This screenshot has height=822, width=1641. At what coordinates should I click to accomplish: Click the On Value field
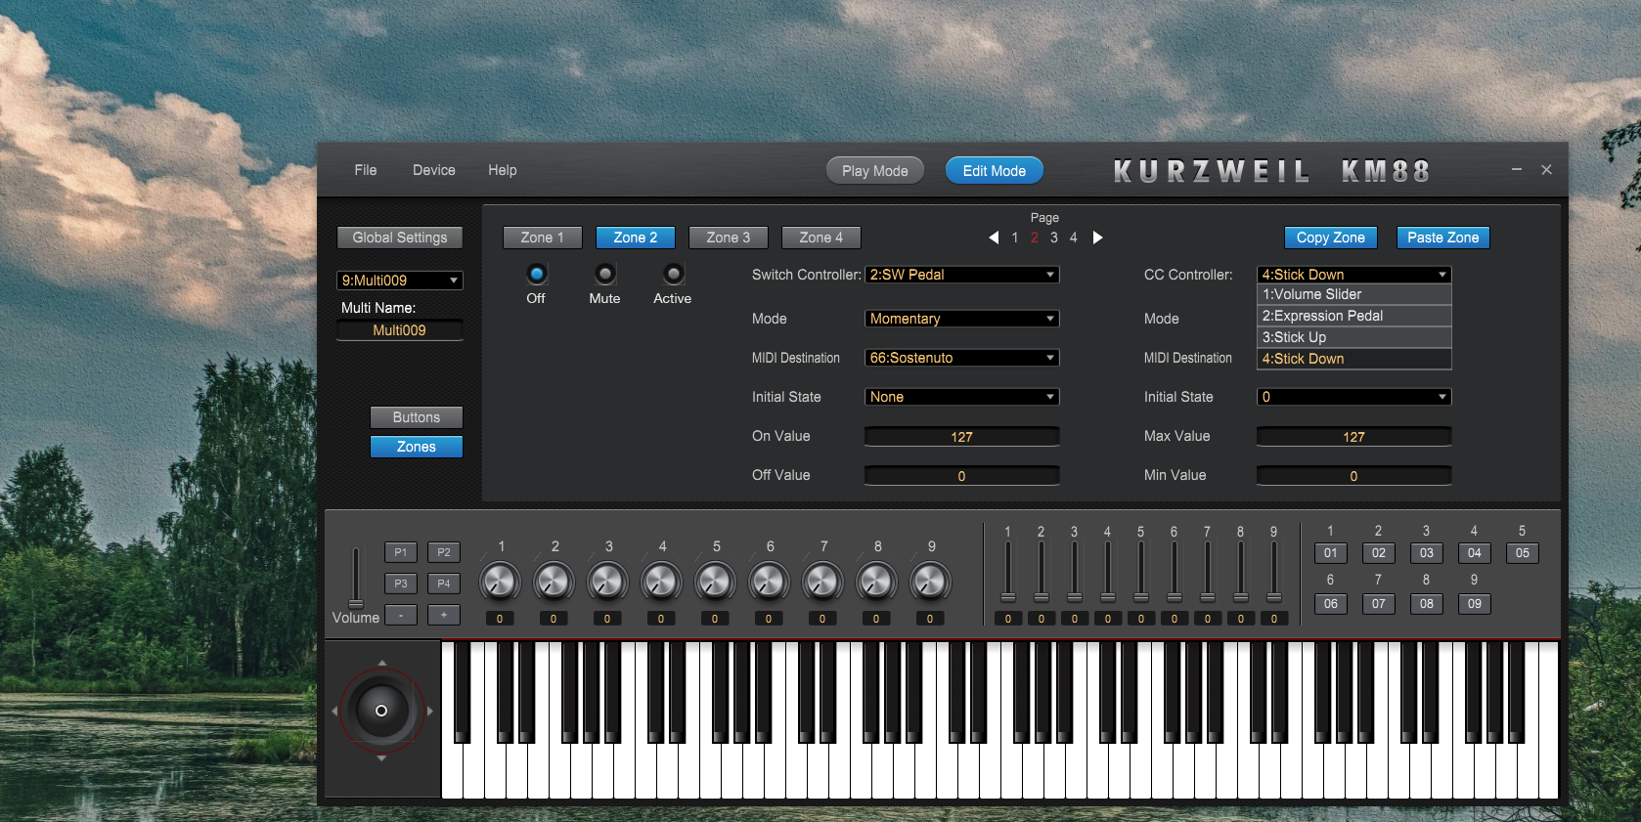point(962,437)
